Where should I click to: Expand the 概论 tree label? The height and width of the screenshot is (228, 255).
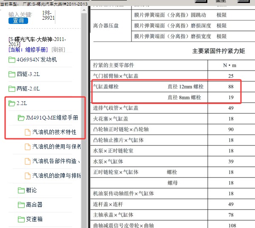(x=32, y=190)
